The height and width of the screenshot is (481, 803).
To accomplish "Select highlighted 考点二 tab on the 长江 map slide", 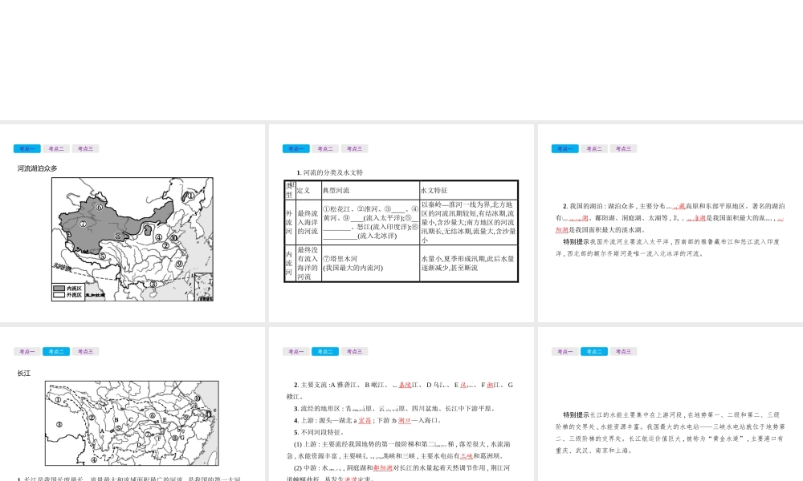I will (x=56, y=352).
